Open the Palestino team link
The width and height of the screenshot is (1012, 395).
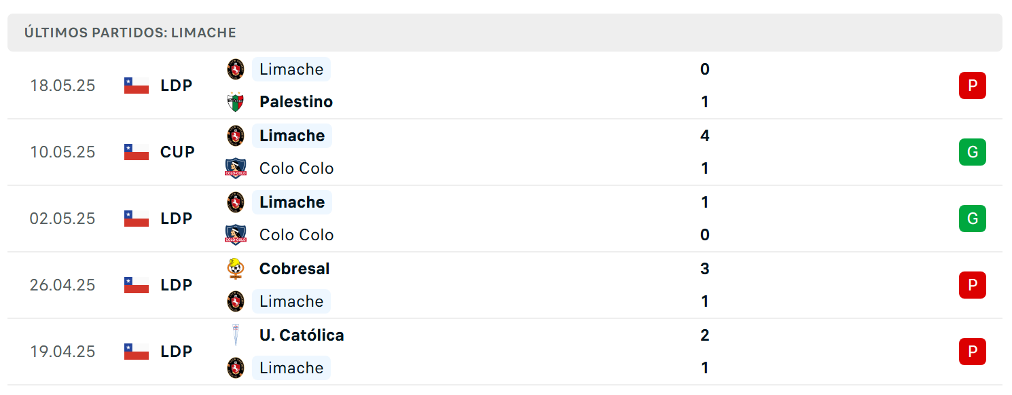[x=296, y=102]
